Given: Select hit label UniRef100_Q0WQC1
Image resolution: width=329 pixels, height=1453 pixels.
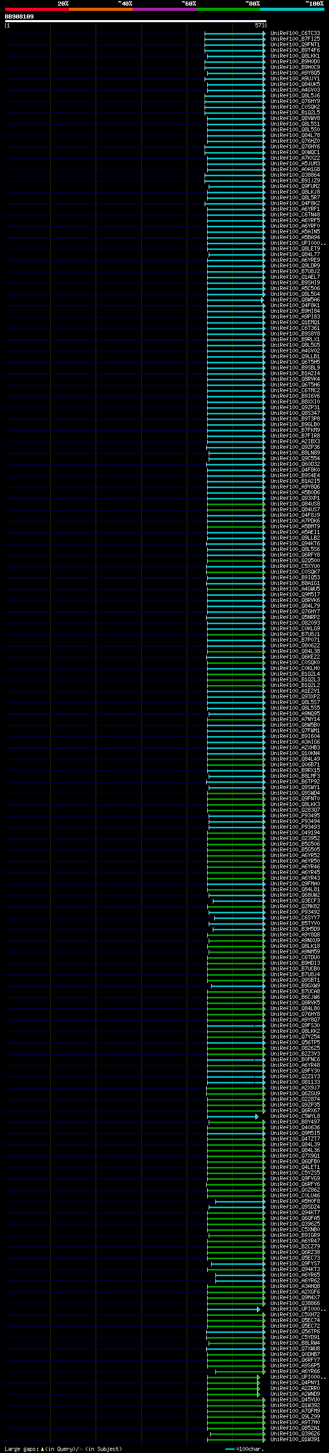Looking at the screenshot, I should pos(295,152).
